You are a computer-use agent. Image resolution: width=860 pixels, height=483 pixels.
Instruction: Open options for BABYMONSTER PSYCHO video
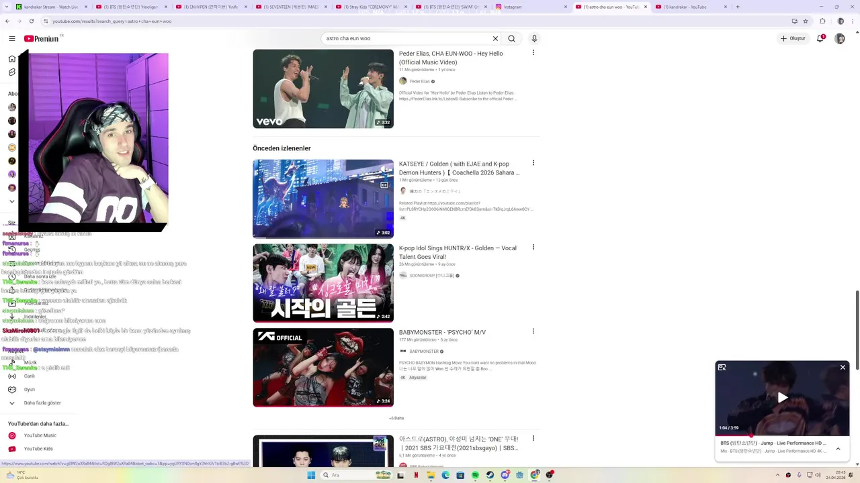coord(533,331)
